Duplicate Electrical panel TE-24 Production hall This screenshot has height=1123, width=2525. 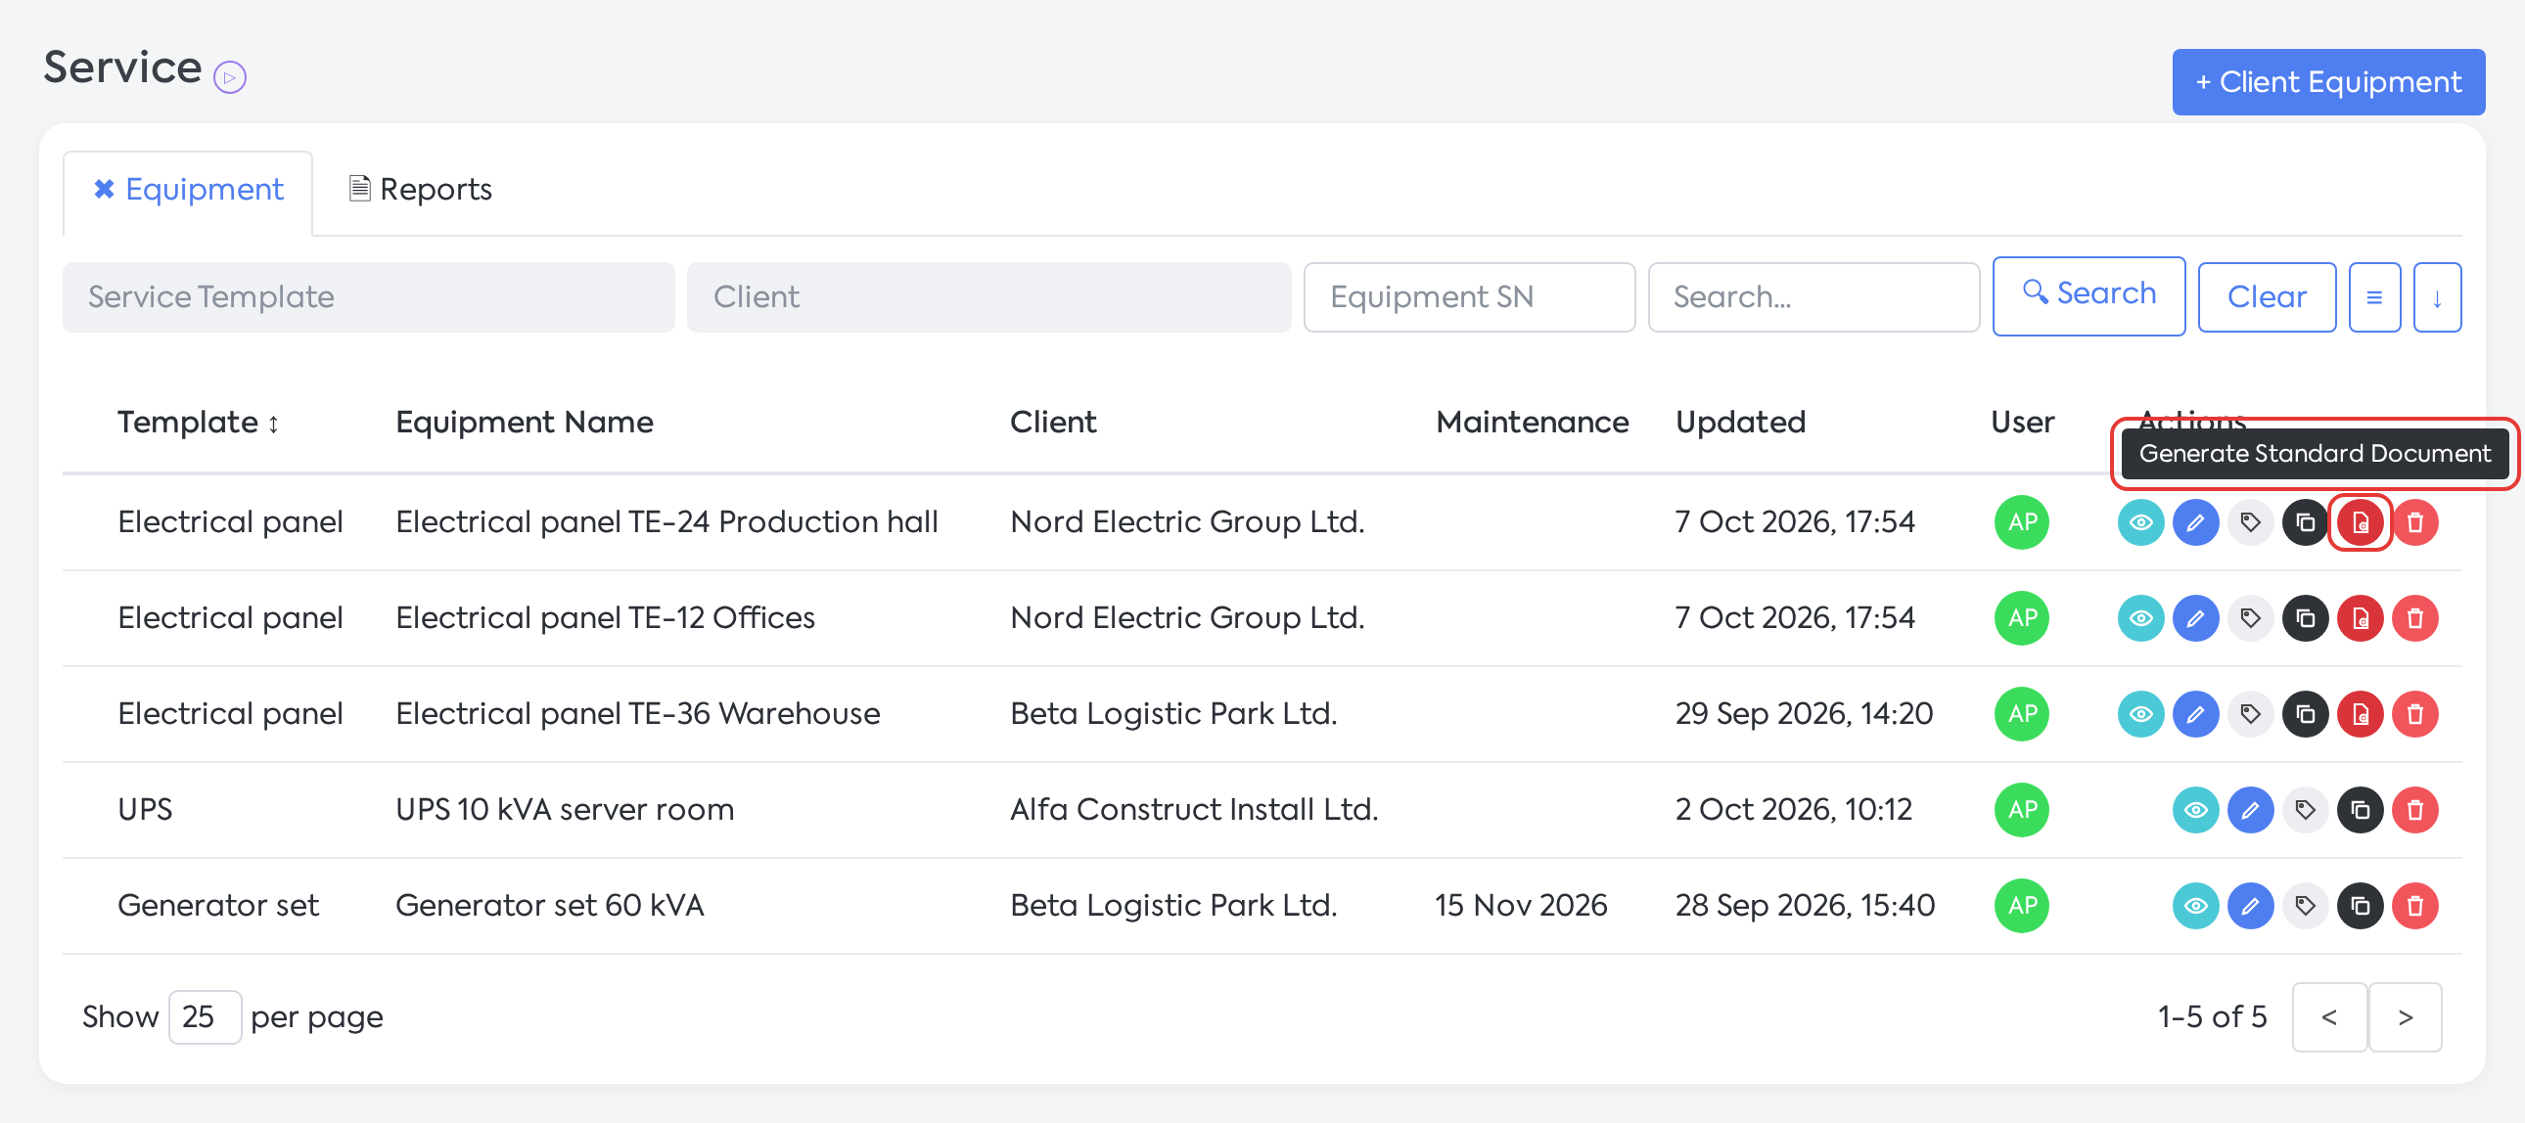(x=2306, y=522)
